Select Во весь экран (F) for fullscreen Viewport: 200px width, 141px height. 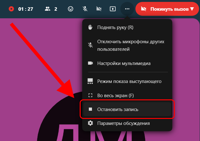pyautogui.click(x=120, y=95)
